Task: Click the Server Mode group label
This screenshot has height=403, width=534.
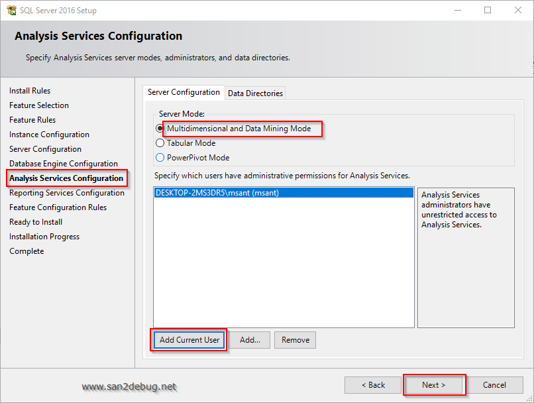Action: pyautogui.click(x=182, y=114)
